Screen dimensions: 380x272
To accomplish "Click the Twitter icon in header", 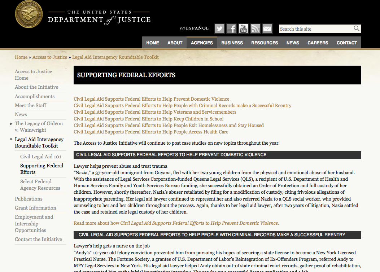I will [x=219, y=29].
